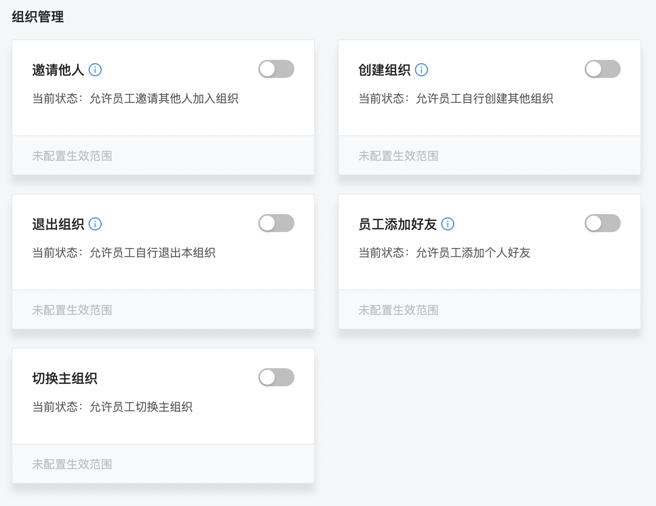
Task: Open info icon beside 员工添加好友
Action: pos(448,224)
